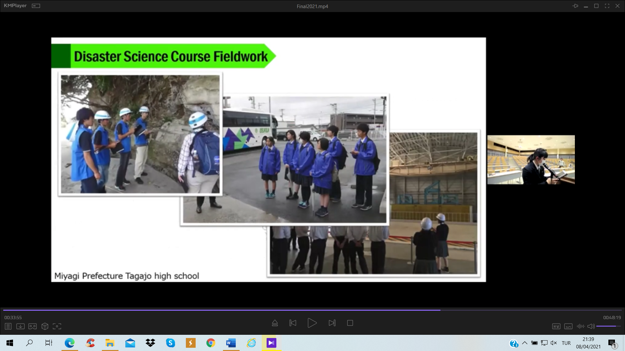Mute the player speaker icon

[591, 326]
